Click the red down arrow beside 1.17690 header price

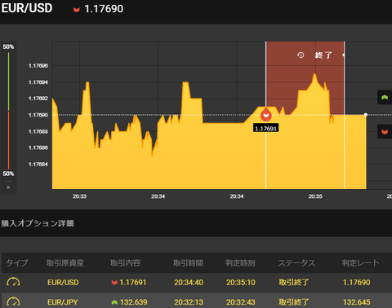pyautogui.click(x=77, y=10)
